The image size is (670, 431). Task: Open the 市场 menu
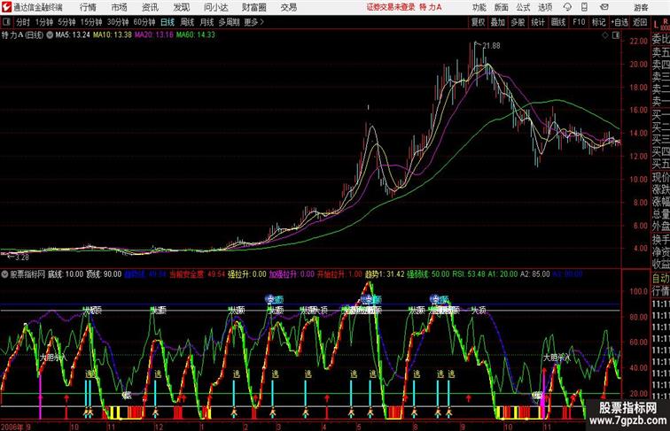120,7
